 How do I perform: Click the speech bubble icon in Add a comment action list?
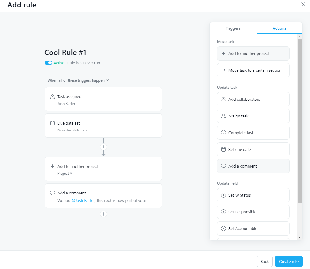(224, 166)
